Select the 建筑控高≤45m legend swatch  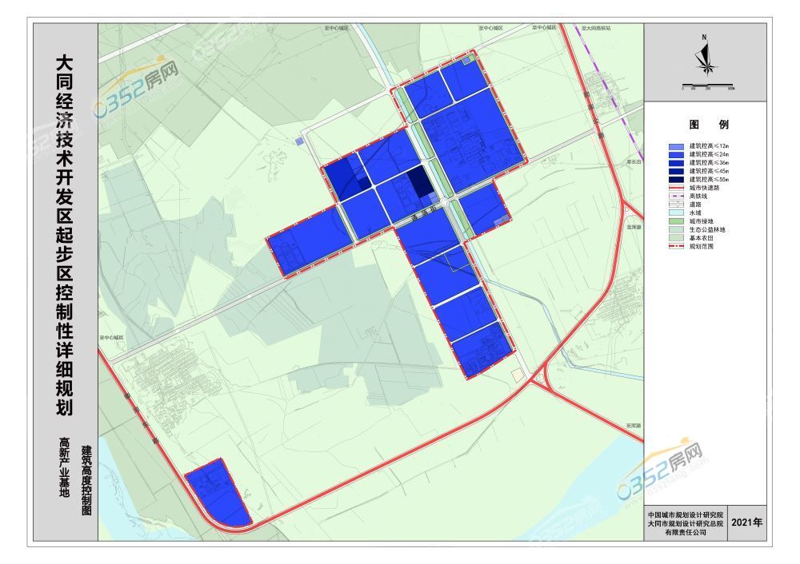(676, 171)
